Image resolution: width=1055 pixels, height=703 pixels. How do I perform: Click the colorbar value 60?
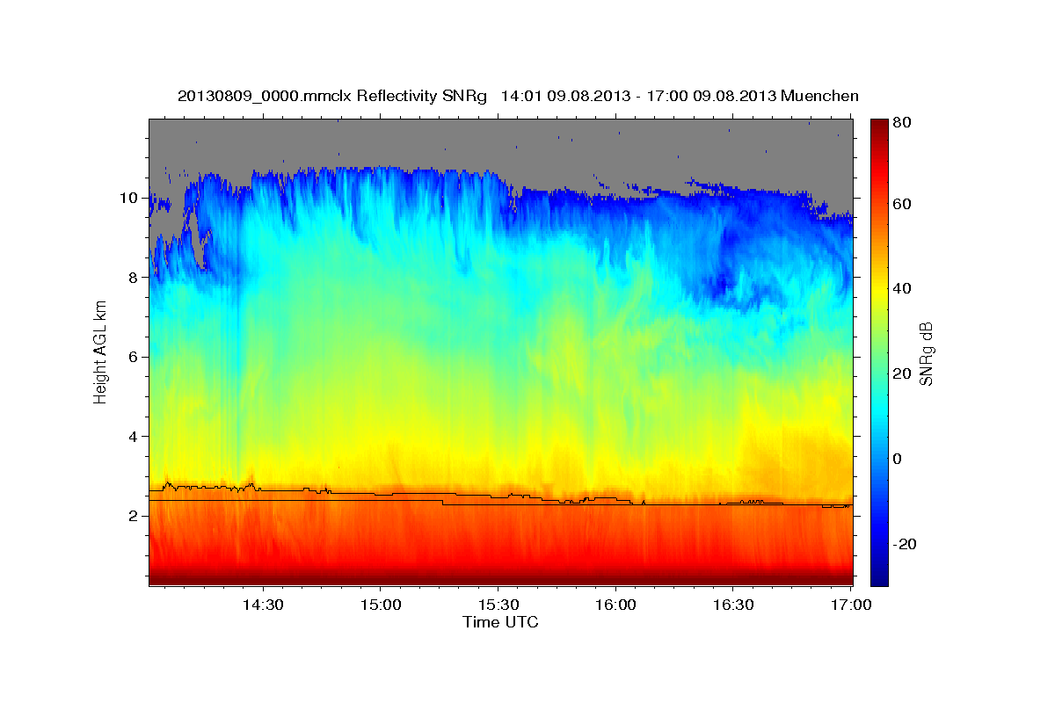click(x=901, y=204)
